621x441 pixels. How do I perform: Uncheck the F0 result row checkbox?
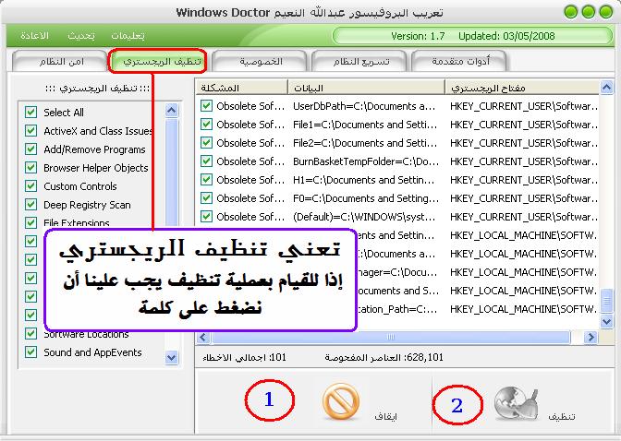point(206,198)
